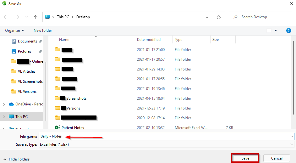Click the This PC breadcrumb
The height and width of the screenshot is (163, 296).
pyautogui.click(x=63, y=17)
